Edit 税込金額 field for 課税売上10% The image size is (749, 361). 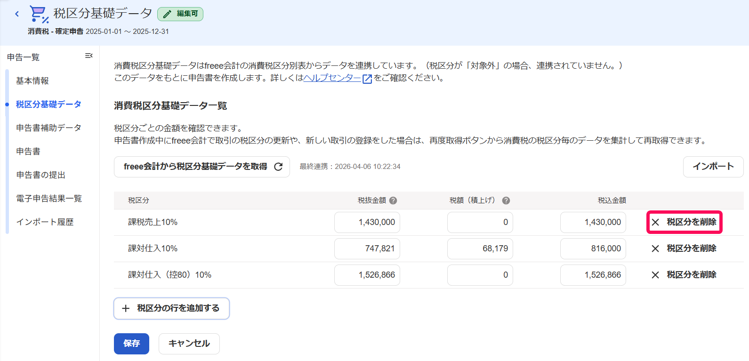coord(593,222)
